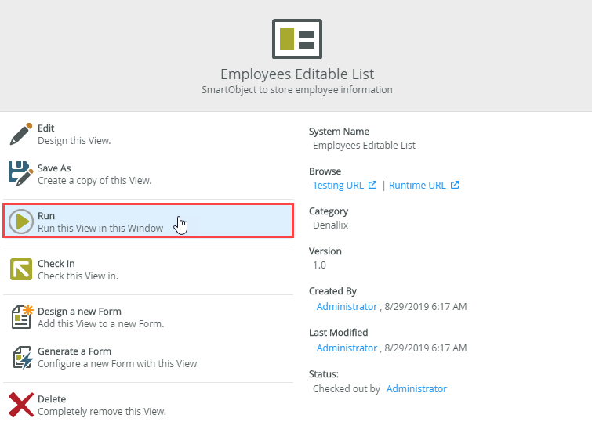Viewport: 592px width, 429px height.
Task: Click the red Delete X icon
Action: pyautogui.click(x=21, y=405)
